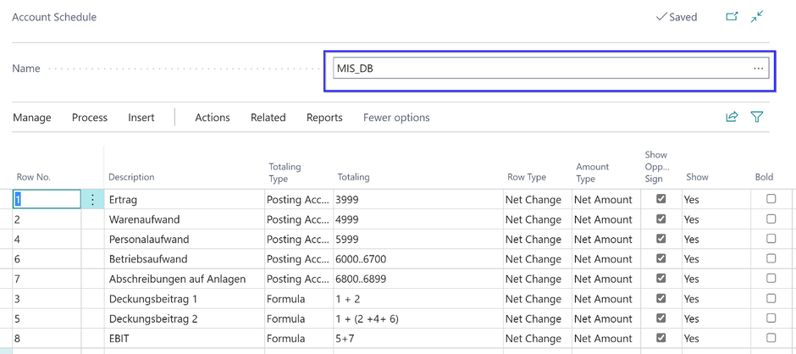Click the Name field containing MIS_DB

tap(542, 69)
